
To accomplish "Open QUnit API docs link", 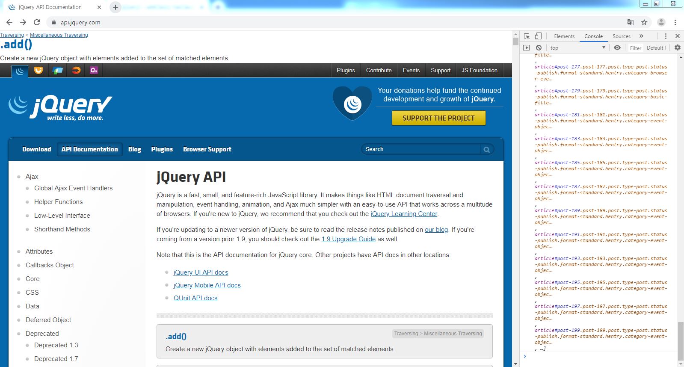I will (x=195, y=298).
